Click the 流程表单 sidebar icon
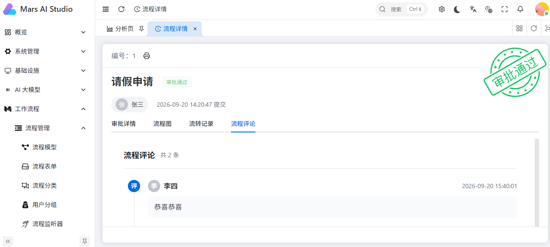The height and width of the screenshot is (247, 550). (x=25, y=166)
